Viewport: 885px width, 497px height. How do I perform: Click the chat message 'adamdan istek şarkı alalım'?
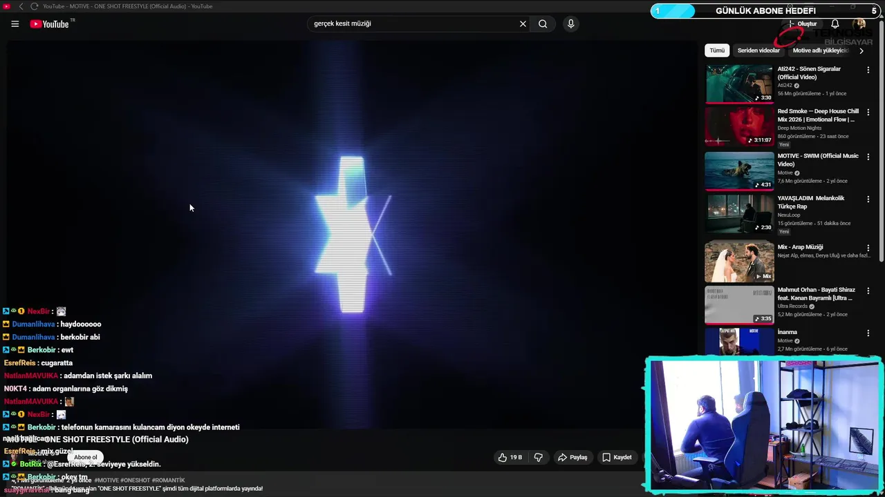[x=109, y=376]
